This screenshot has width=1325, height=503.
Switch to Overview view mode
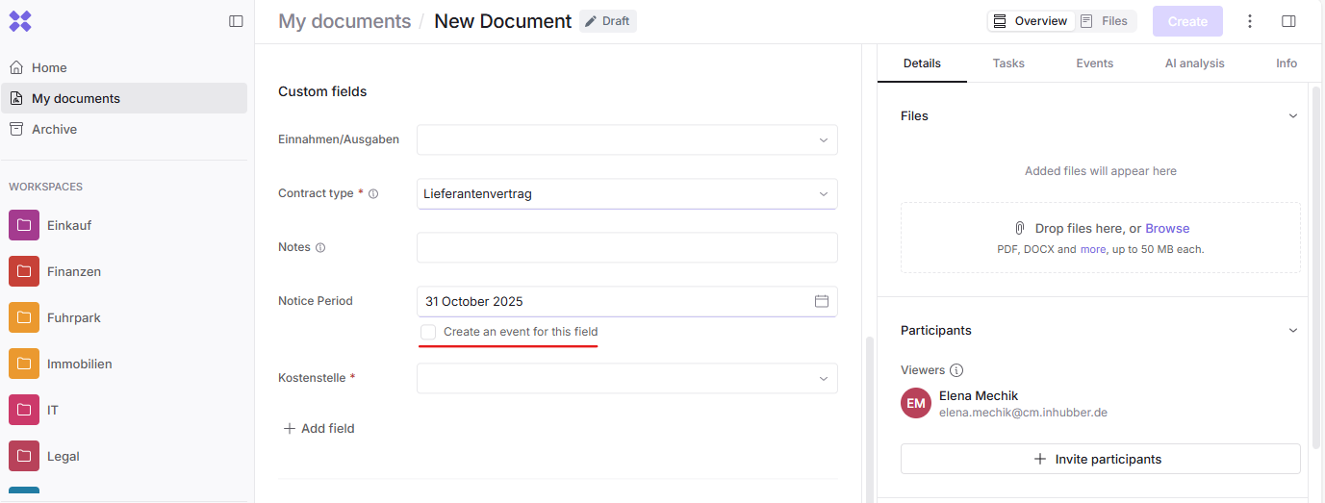(x=1031, y=21)
